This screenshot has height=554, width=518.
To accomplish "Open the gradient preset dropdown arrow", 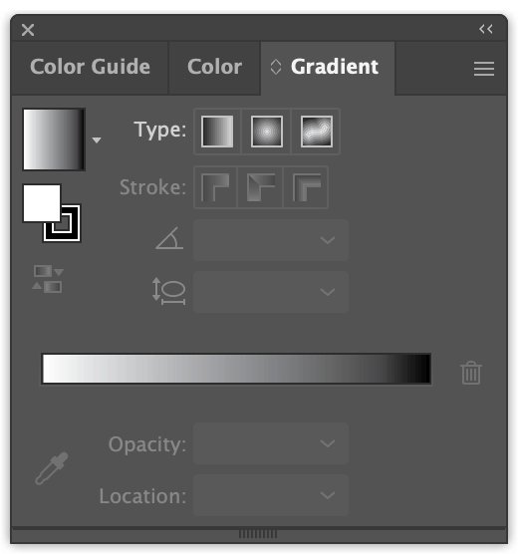I will click(97, 140).
